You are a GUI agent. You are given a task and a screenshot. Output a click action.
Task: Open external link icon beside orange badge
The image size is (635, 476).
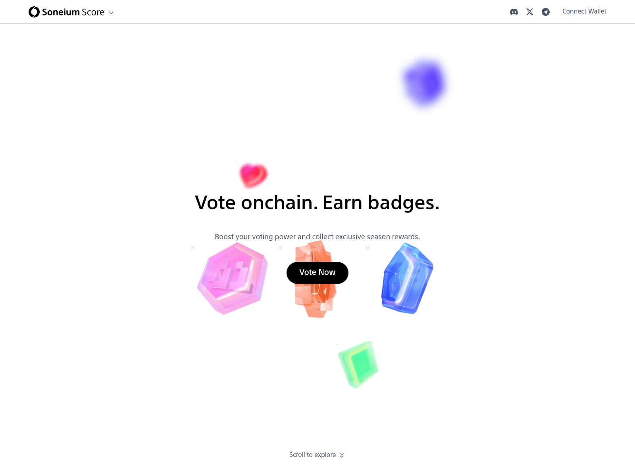pyautogui.click(x=280, y=248)
